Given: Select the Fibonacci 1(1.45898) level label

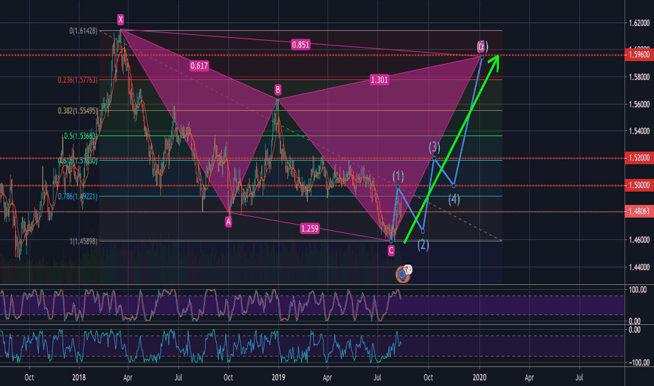Looking at the screenshot, I should 84,241.
